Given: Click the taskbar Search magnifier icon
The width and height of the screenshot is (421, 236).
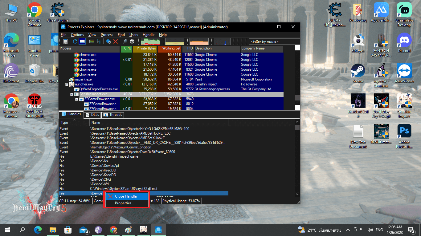Looking at the screenshot, I should [22, 230].
